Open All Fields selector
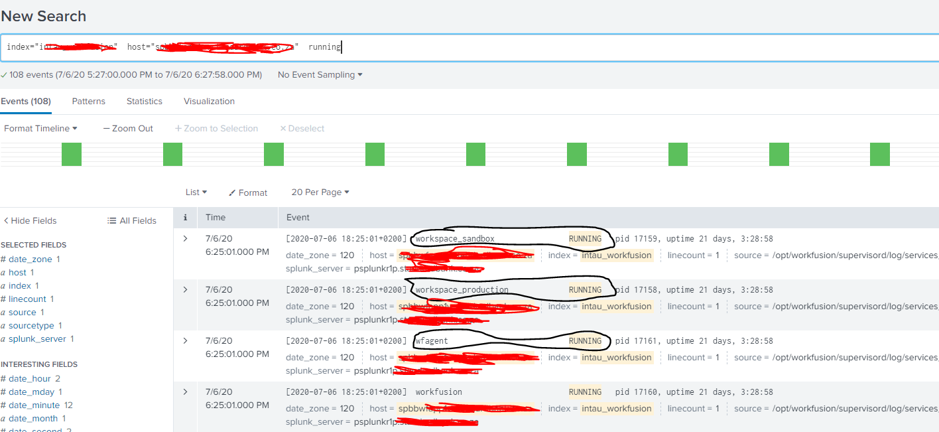This screenshot has width=939, height=432. coord(131,220)
